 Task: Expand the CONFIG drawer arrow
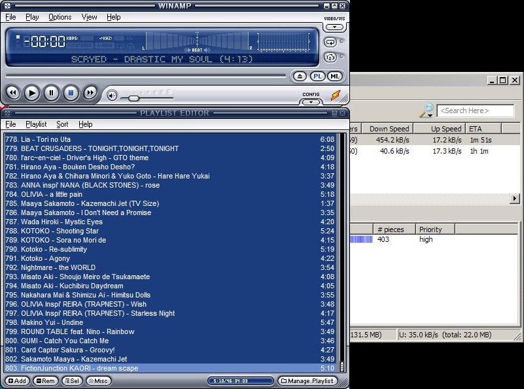pyautogui.click(x=311, y=102)
